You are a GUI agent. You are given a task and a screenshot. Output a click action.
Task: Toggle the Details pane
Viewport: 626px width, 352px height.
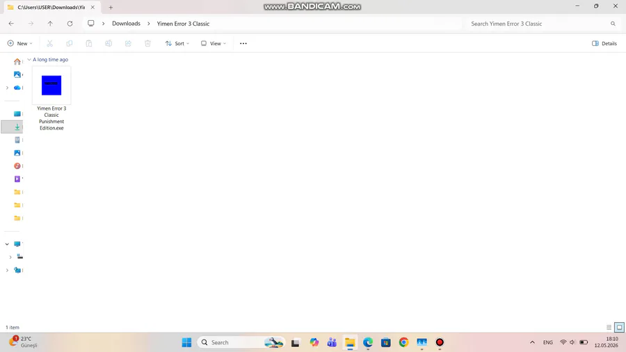(604, 44)
